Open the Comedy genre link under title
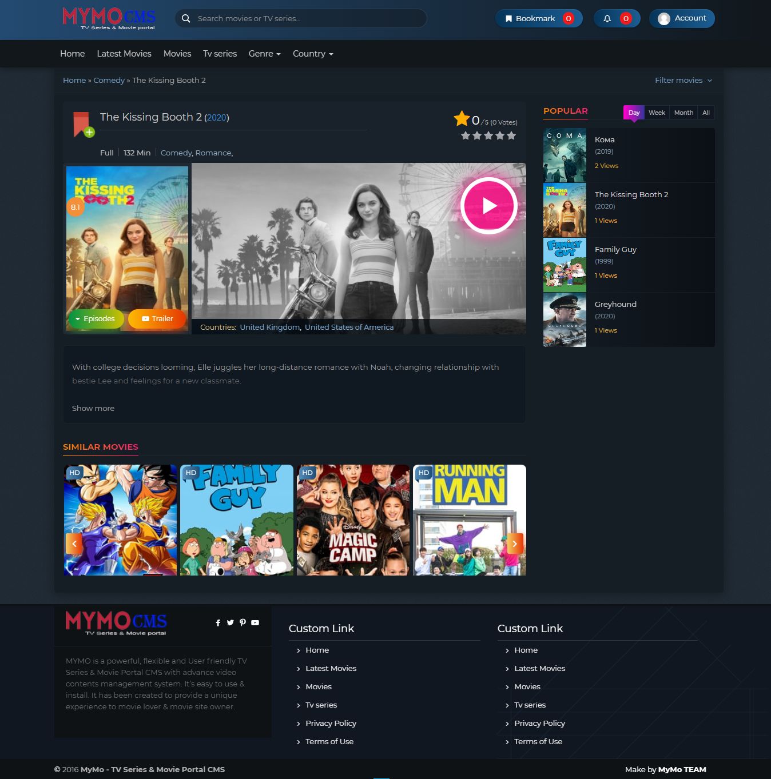Viewport: 771px width, 779px height. coord(176,153)
